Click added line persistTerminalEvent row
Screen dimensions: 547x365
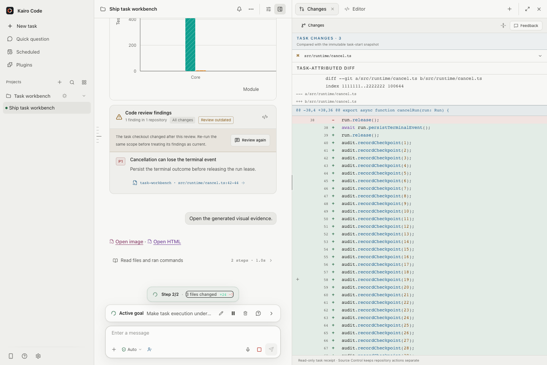click(x=419, y=128)
